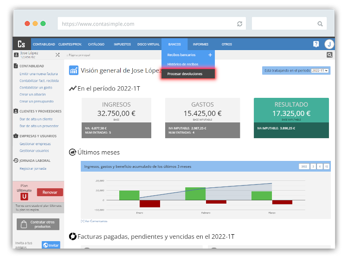
Task: Open the user avatar J menu
Action: coord(329,44)
